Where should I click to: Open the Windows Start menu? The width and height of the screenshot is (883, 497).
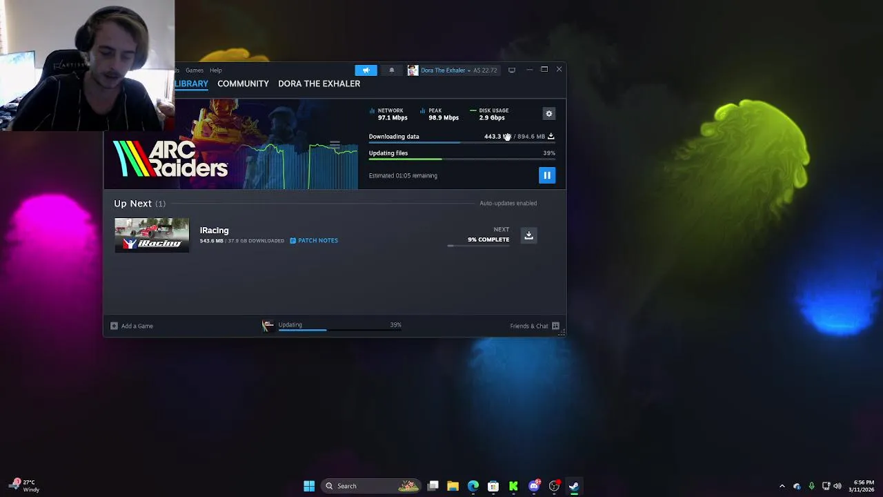click(309, 486)
